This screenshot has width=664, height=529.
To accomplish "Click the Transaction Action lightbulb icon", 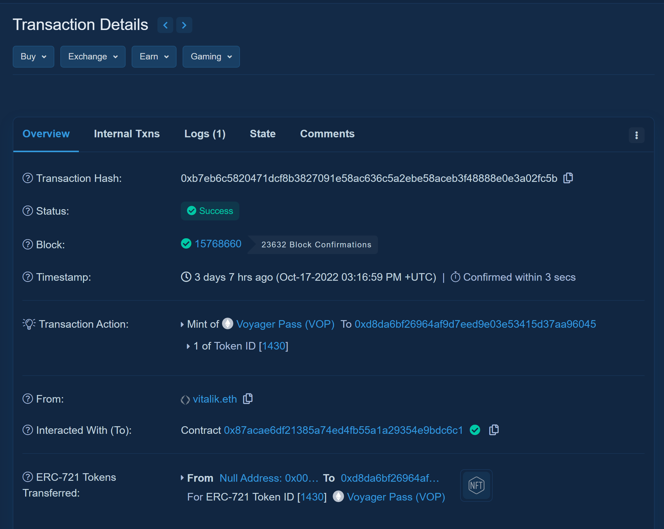I will (x=29, y=324).
